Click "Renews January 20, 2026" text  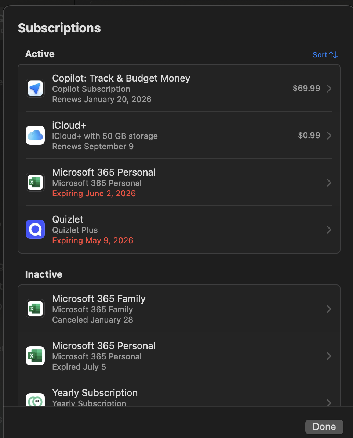tap(102, 100)
